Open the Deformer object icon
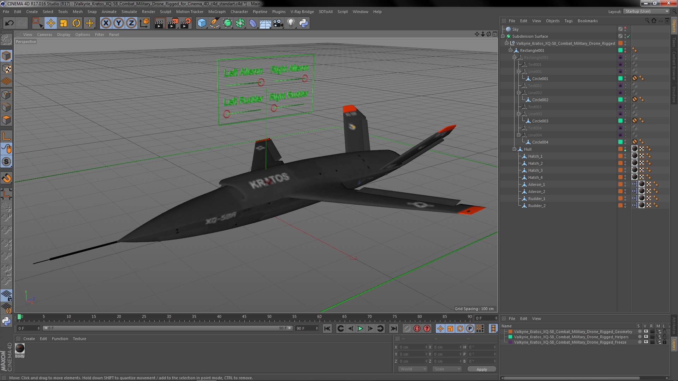 tap(253, 23)
